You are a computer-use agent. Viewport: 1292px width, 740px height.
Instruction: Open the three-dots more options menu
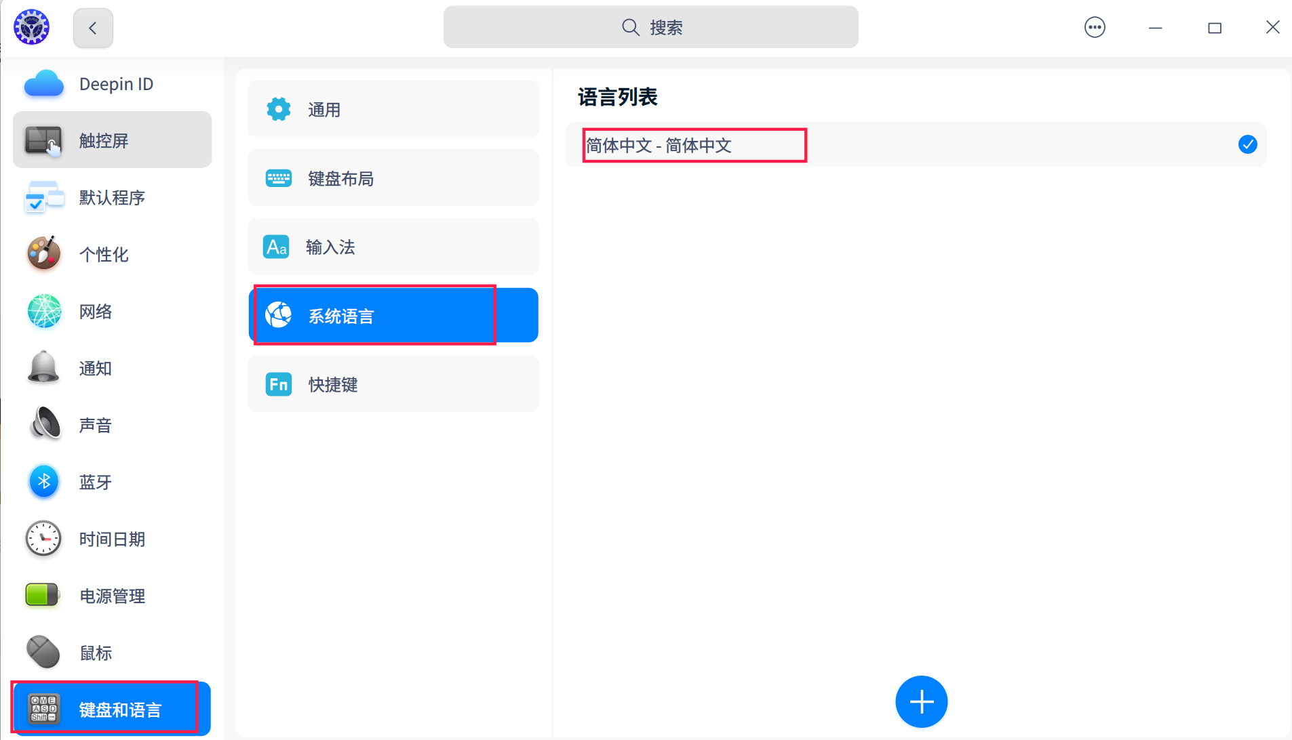tap(1094, 28)
